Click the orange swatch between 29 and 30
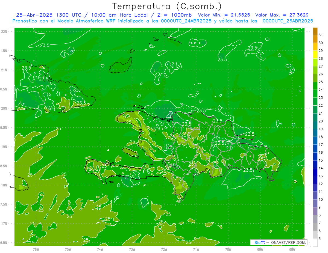This screenshot has height=253, width=328. point(315,47)
